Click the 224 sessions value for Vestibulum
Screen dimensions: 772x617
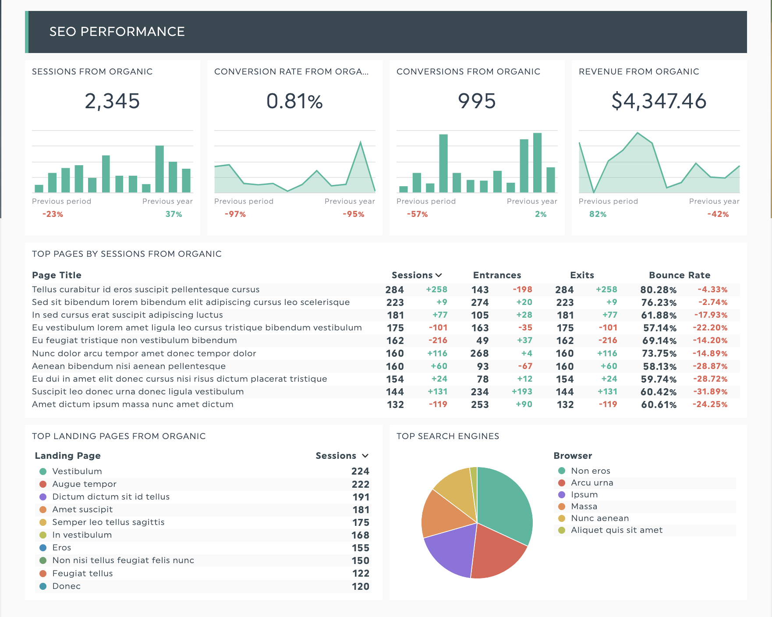click(x=360, y=472)
